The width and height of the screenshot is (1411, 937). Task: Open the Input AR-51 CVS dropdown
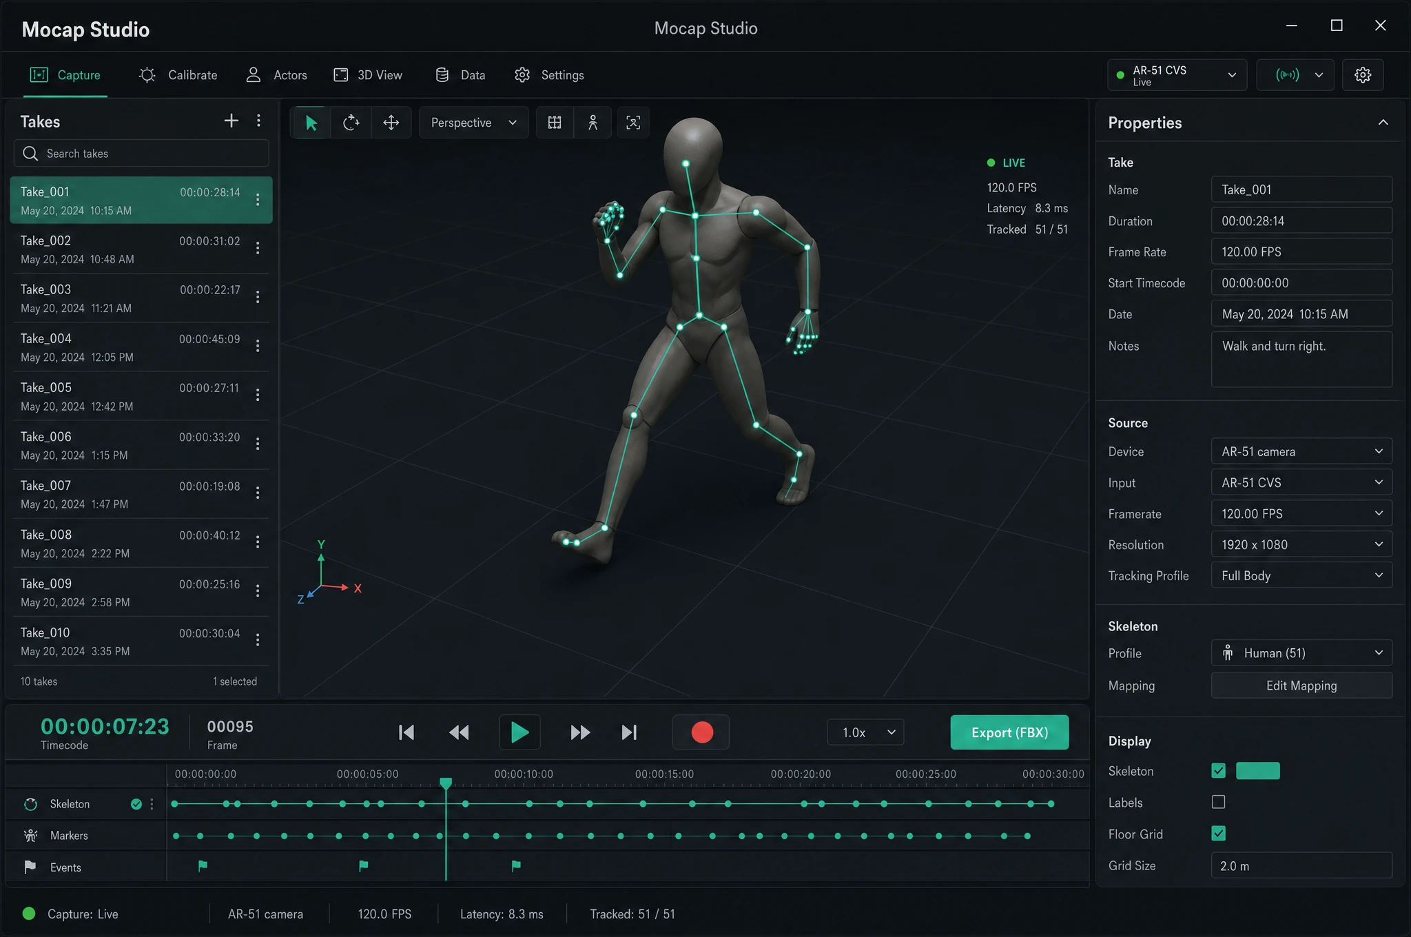pos(1301,482)
